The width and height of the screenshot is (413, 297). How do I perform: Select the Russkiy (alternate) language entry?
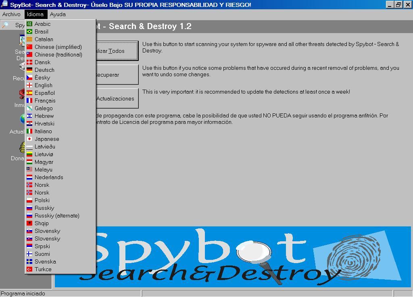(x=60, y=215)
